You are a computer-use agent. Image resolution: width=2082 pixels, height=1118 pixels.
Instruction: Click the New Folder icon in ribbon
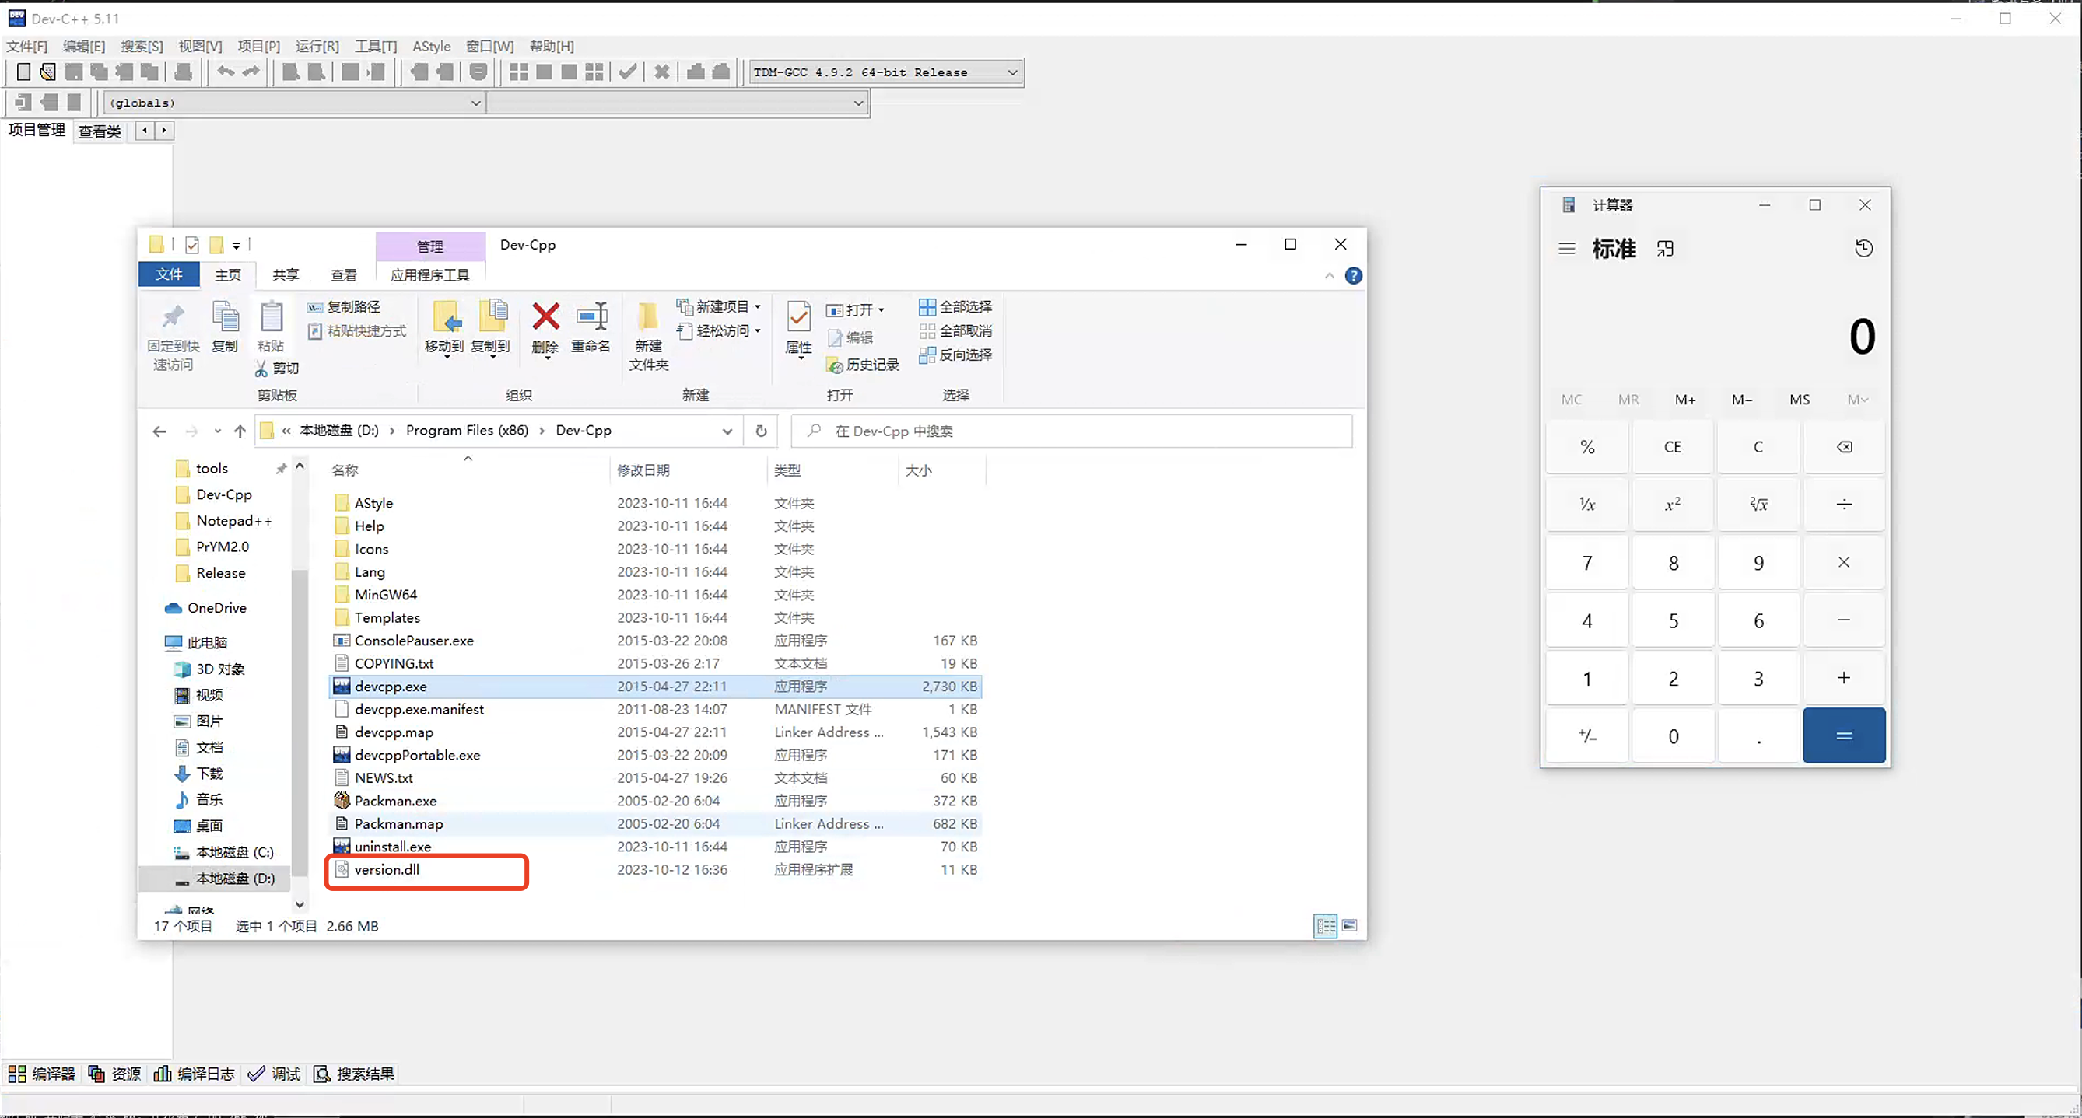point(648,317)
